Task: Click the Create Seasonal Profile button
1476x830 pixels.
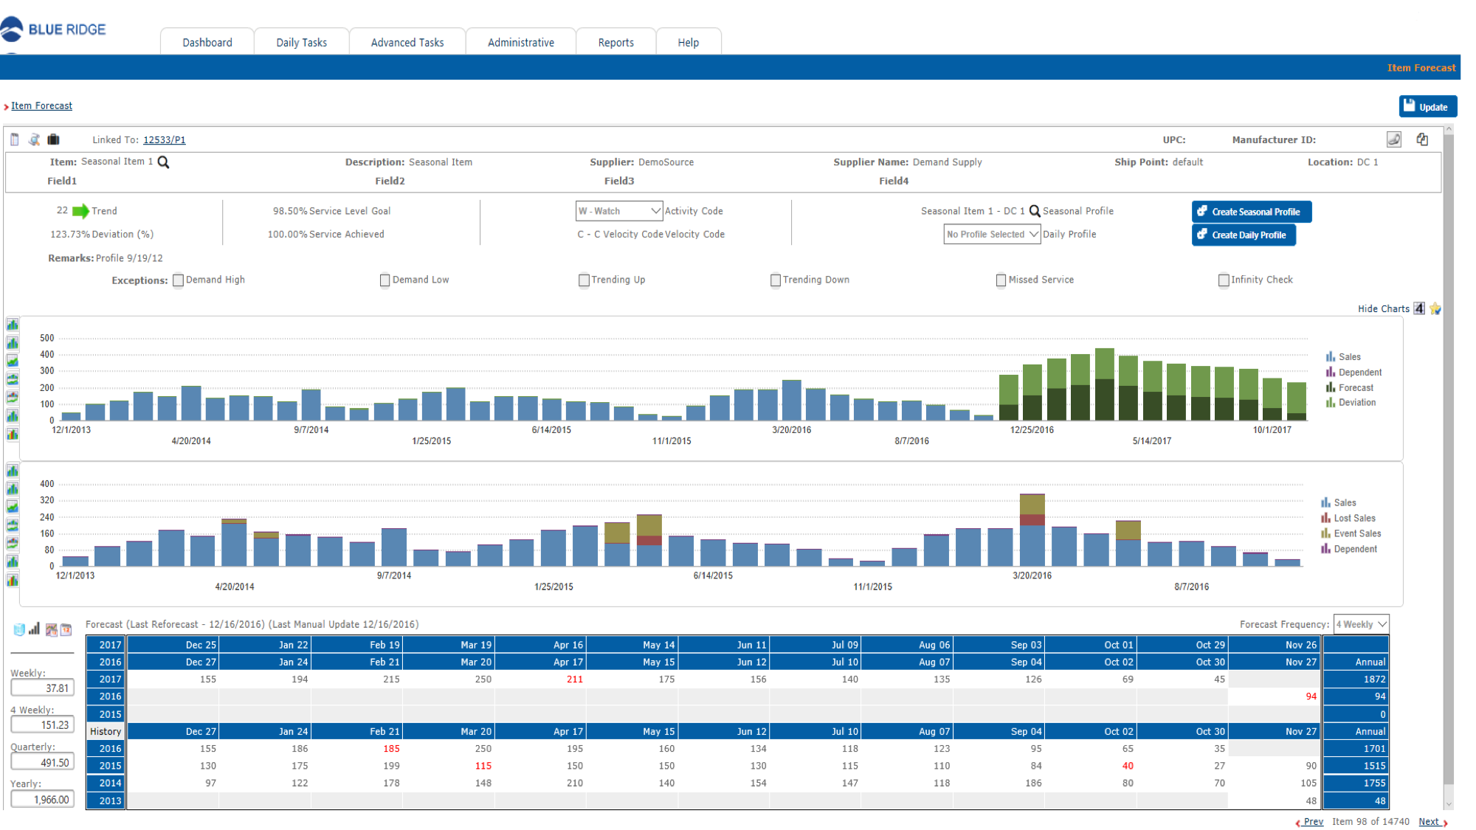Action: point(1251,212)
